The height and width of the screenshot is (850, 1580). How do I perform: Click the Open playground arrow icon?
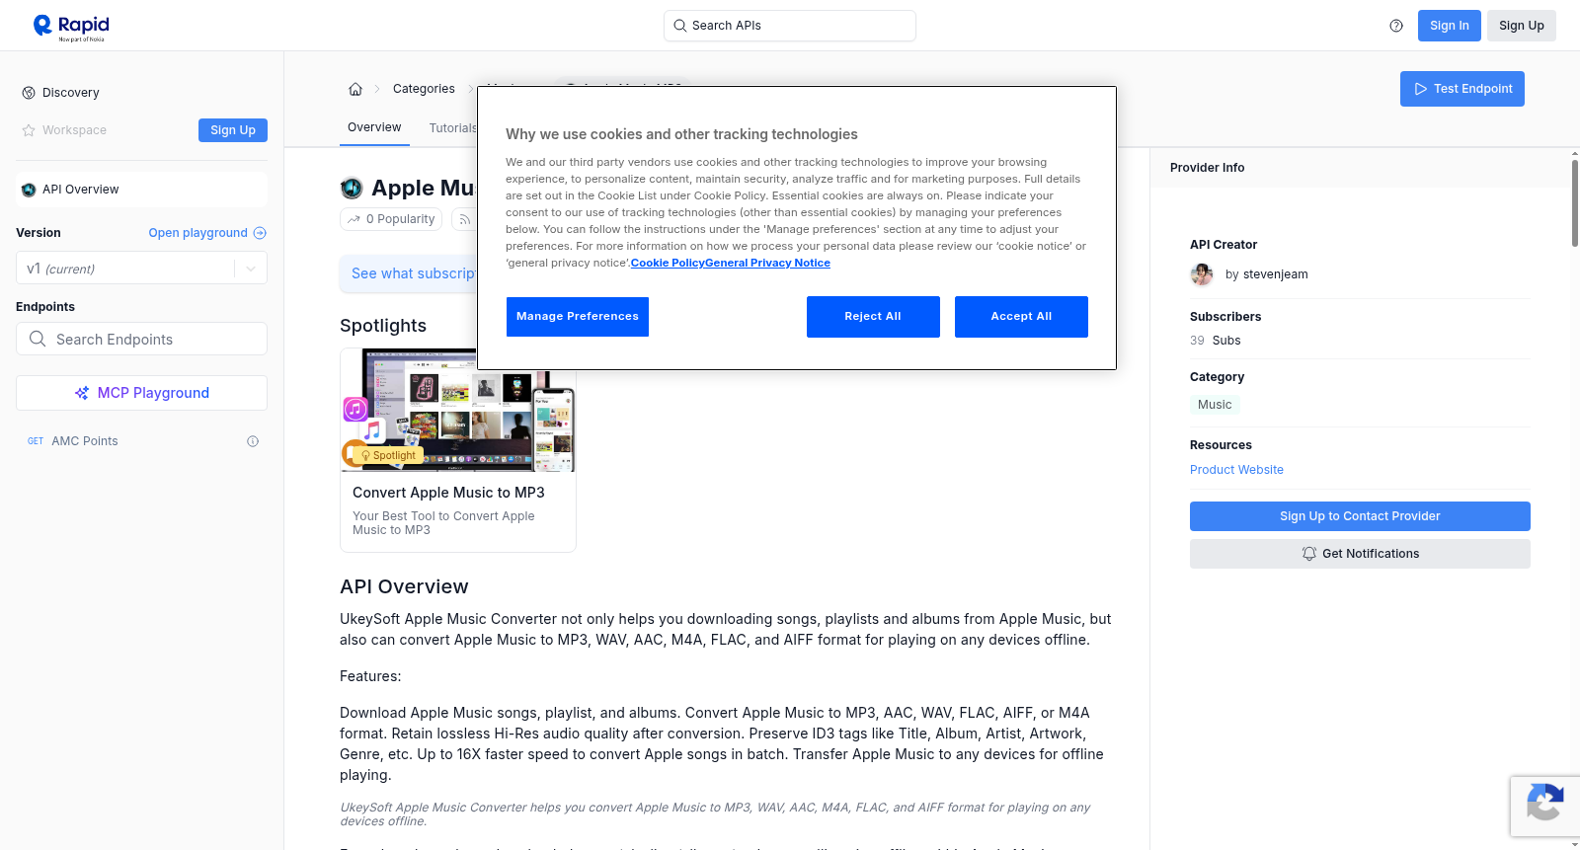coord(260,233)
